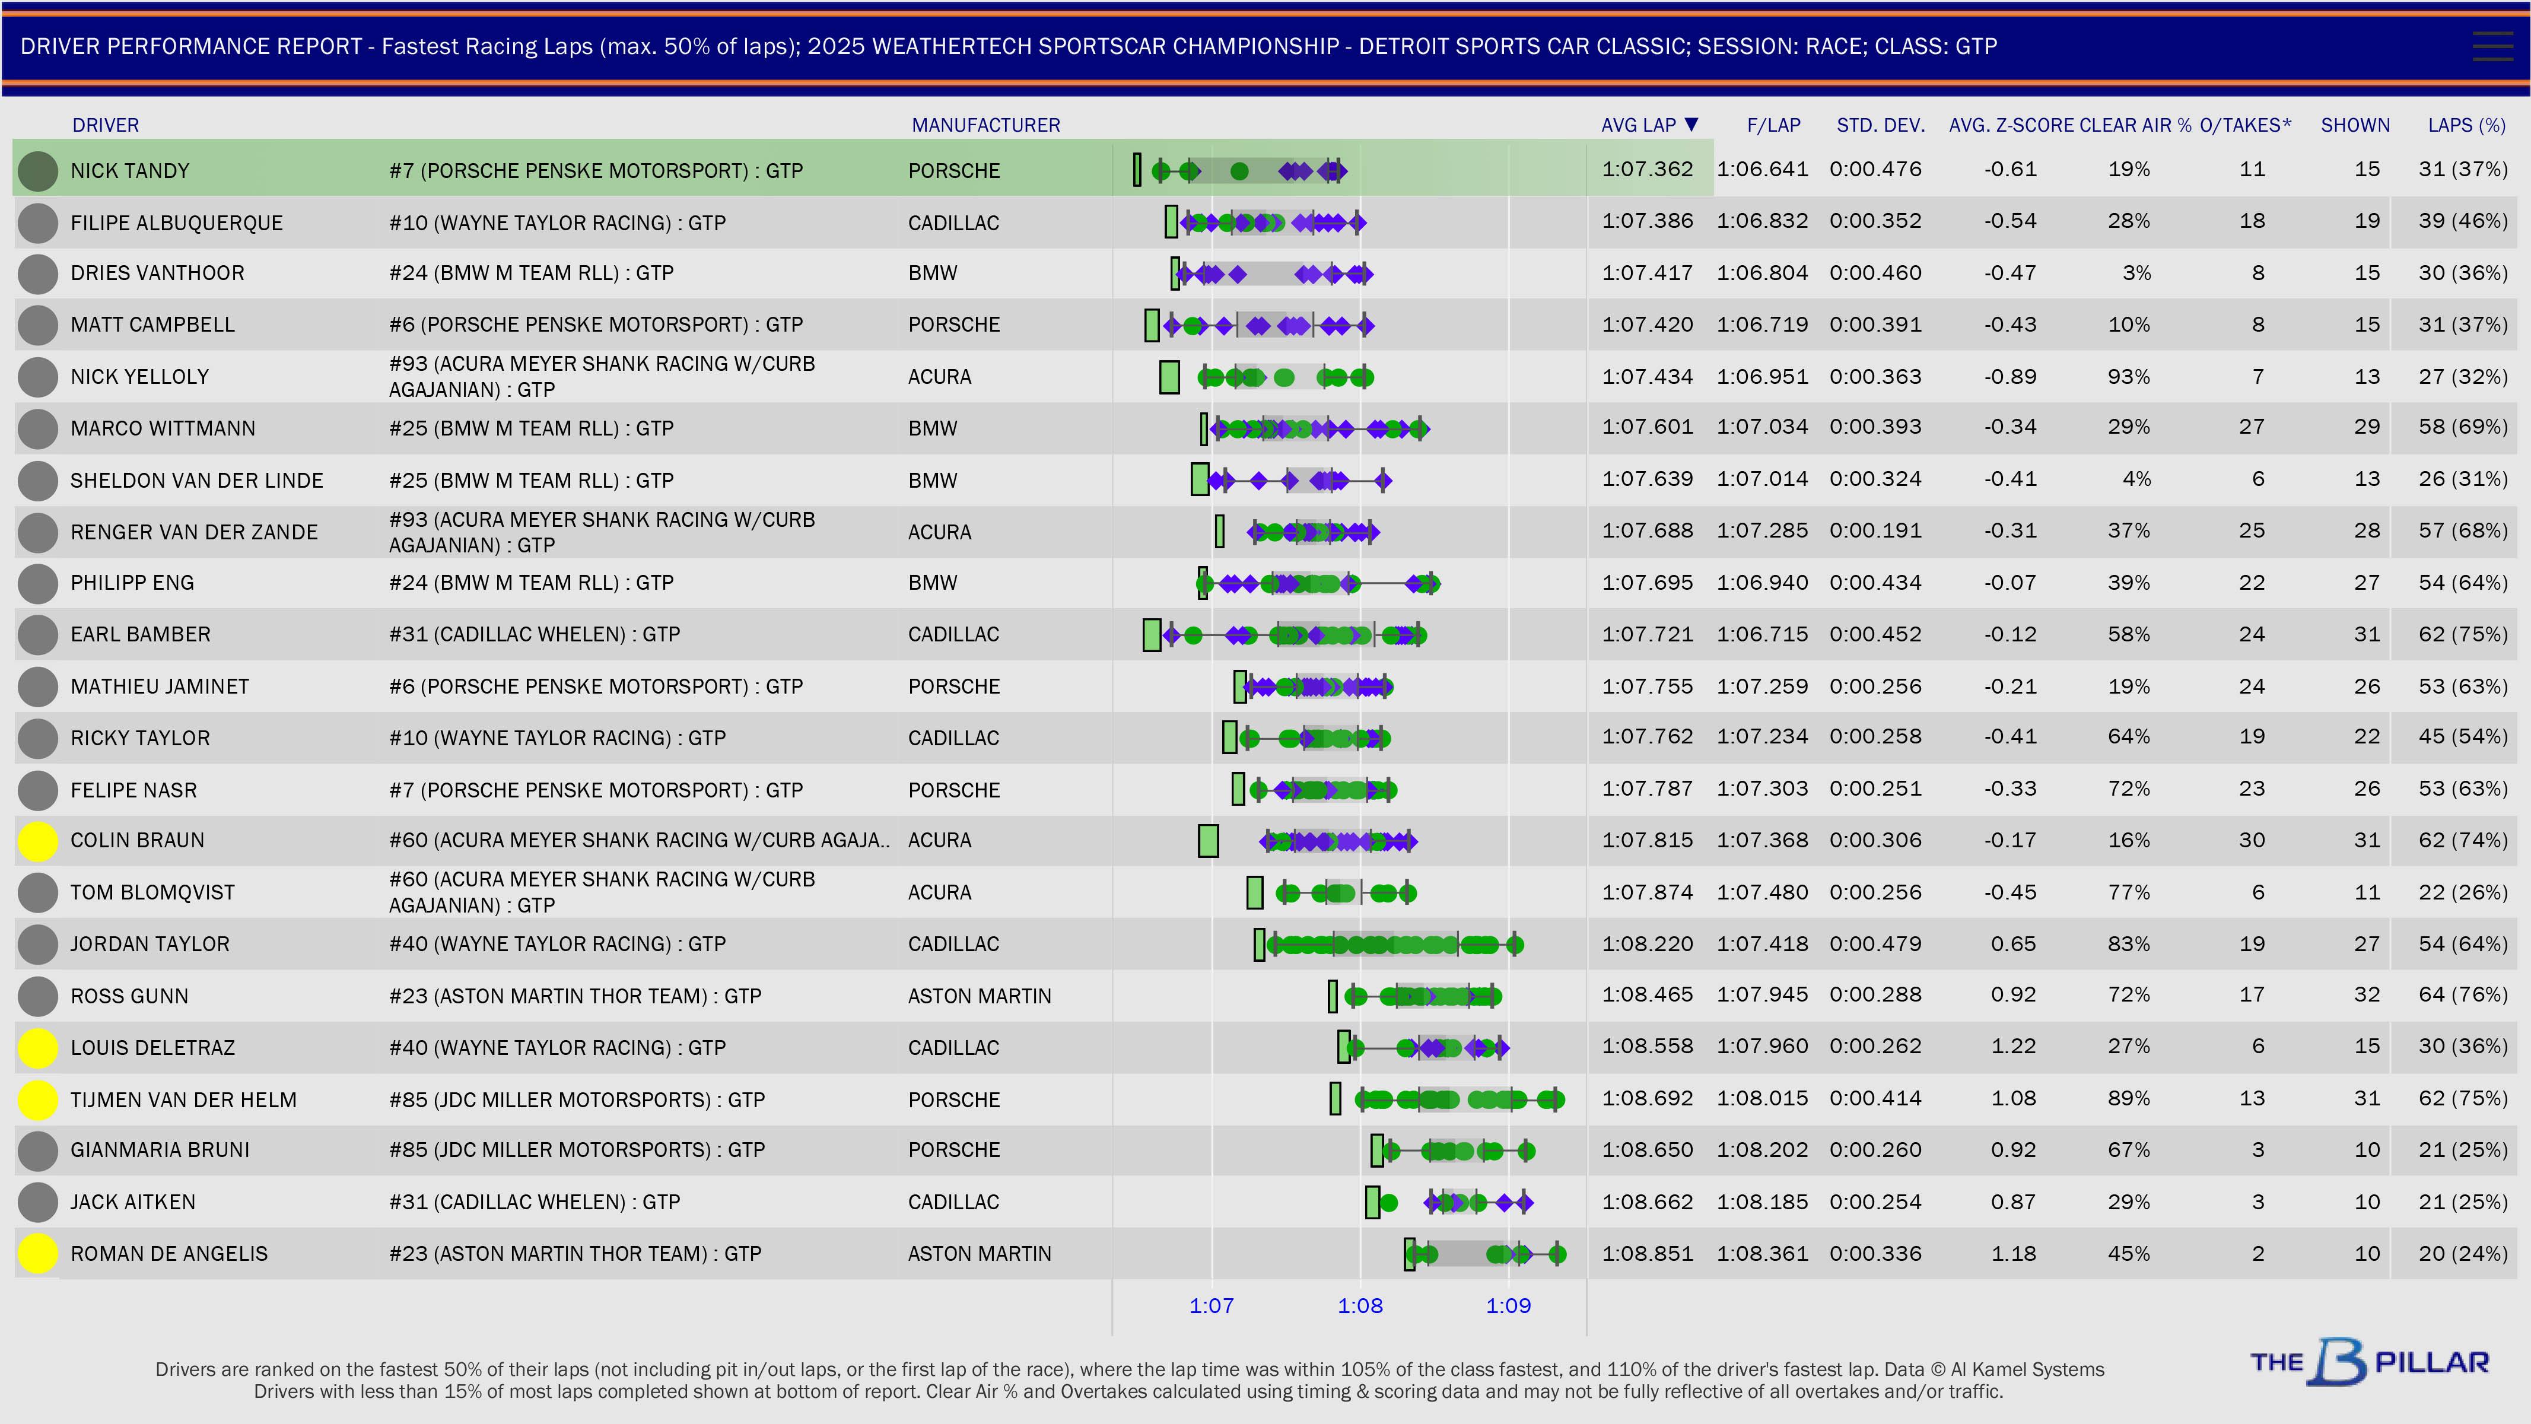
Task: Click the 1:09 axis label
Action: (x=1508, y=1306)
